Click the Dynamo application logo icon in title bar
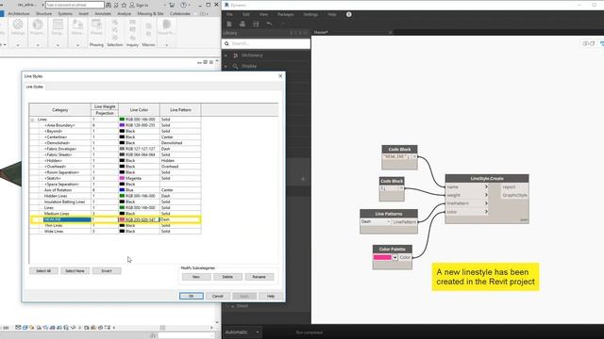 coord(226,5)
